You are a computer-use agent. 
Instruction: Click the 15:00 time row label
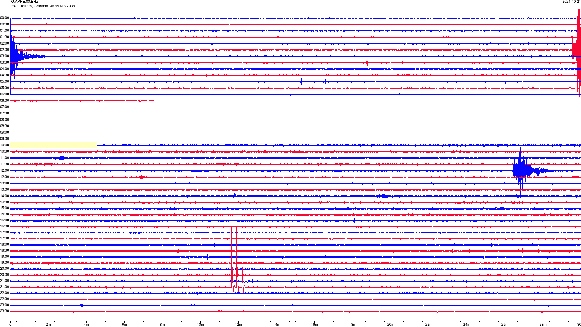coord(5,208)
